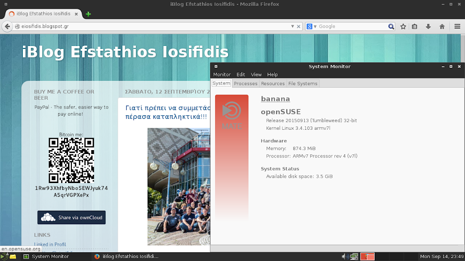
Task: Open Firefox window menu icon in title bar
Action: 6,4
